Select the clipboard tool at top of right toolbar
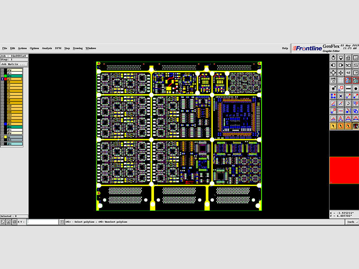The width and height of the screenshot is (359, 269). pyautogui.click(x=332, y=58)
